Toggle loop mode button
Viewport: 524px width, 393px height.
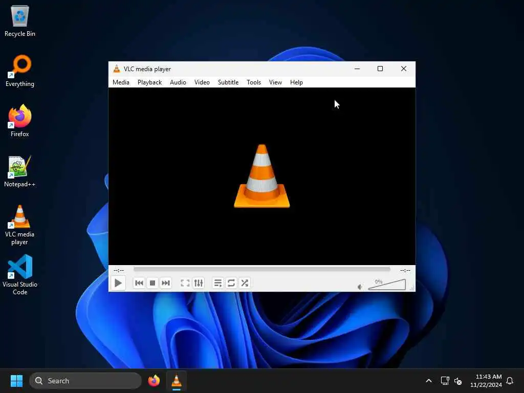click(231, 283)
